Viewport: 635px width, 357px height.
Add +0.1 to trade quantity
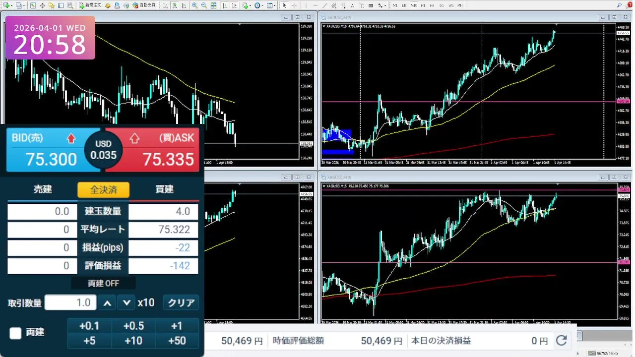coord(89,326)
